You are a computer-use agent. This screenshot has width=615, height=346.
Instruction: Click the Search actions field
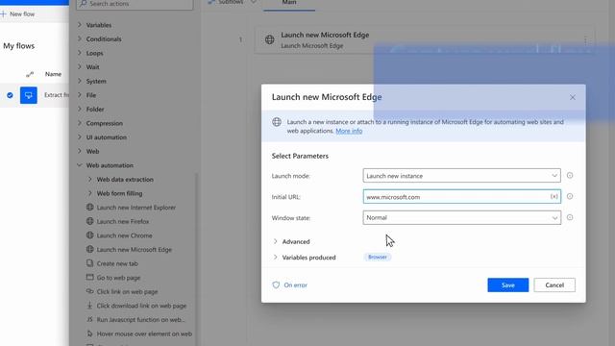click(x=135, y=4)
